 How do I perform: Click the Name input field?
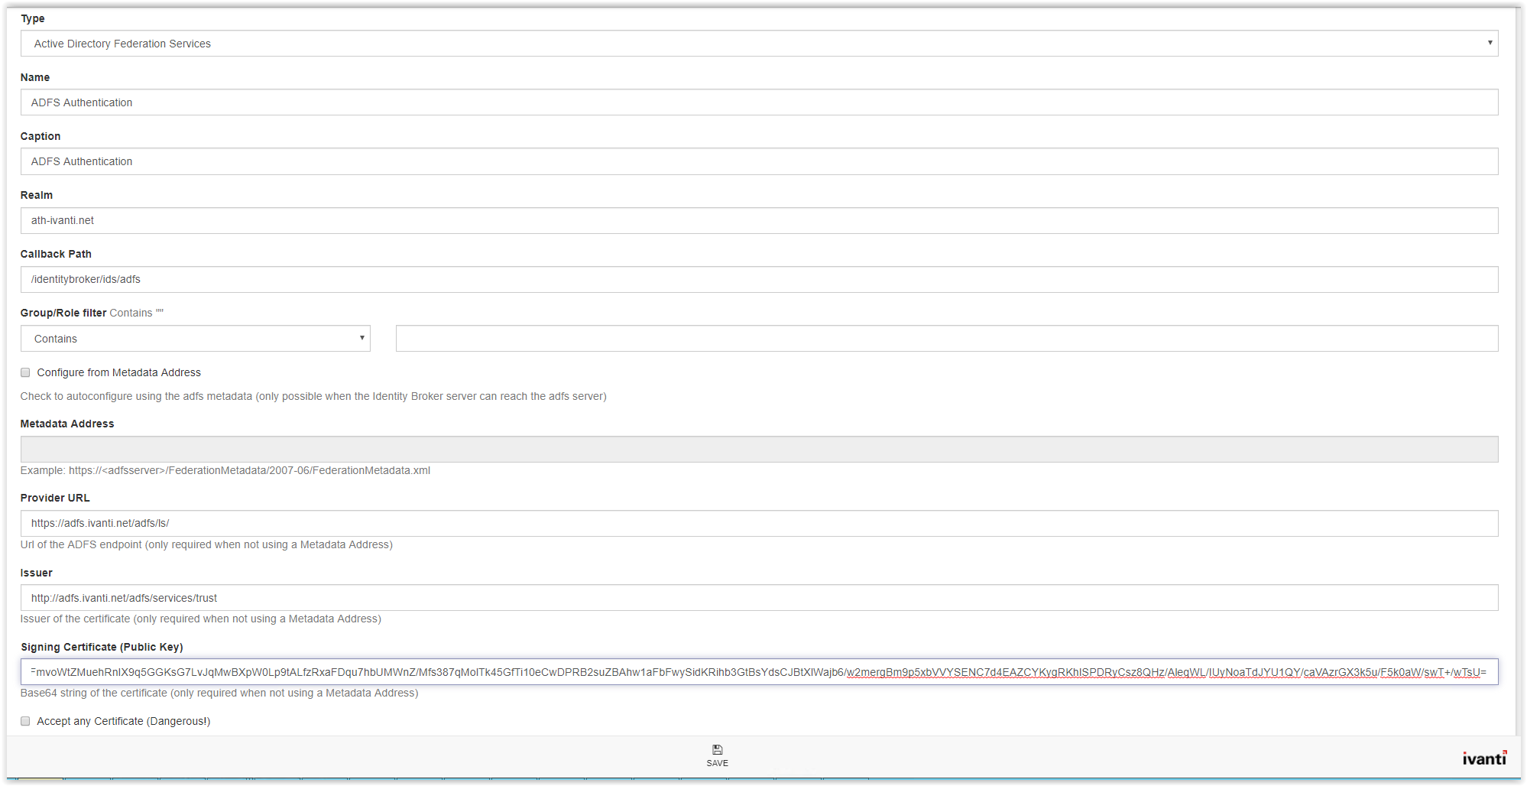(x=759, y=102)
